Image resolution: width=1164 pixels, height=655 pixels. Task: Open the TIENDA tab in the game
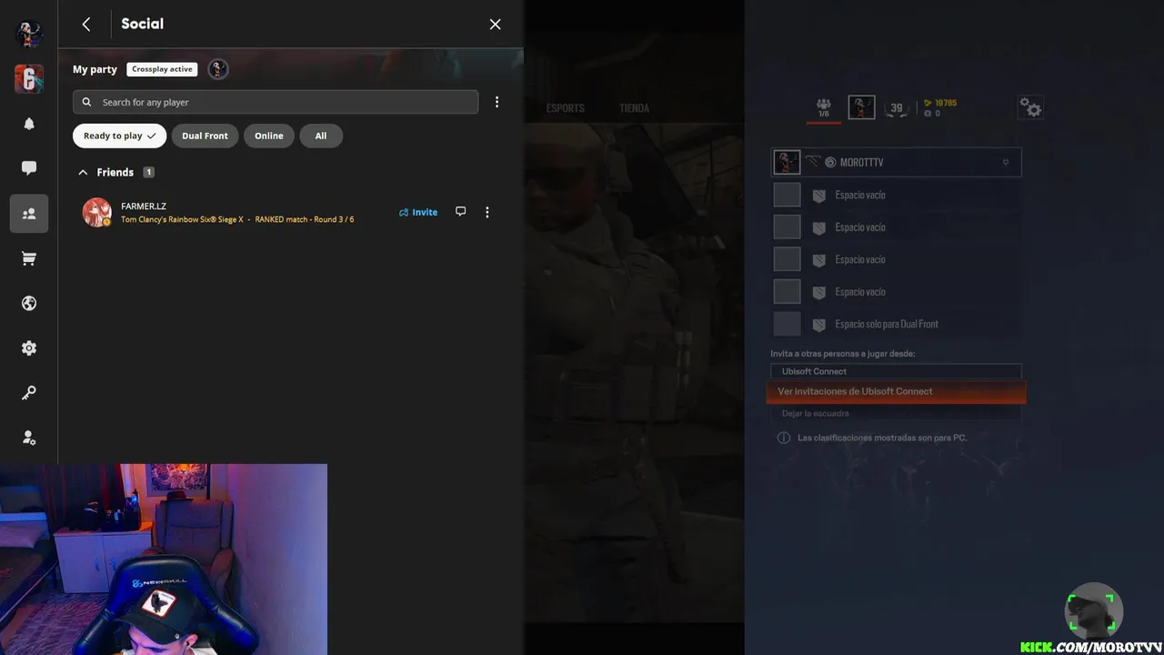pyautogui.click(x=634, y=108)
